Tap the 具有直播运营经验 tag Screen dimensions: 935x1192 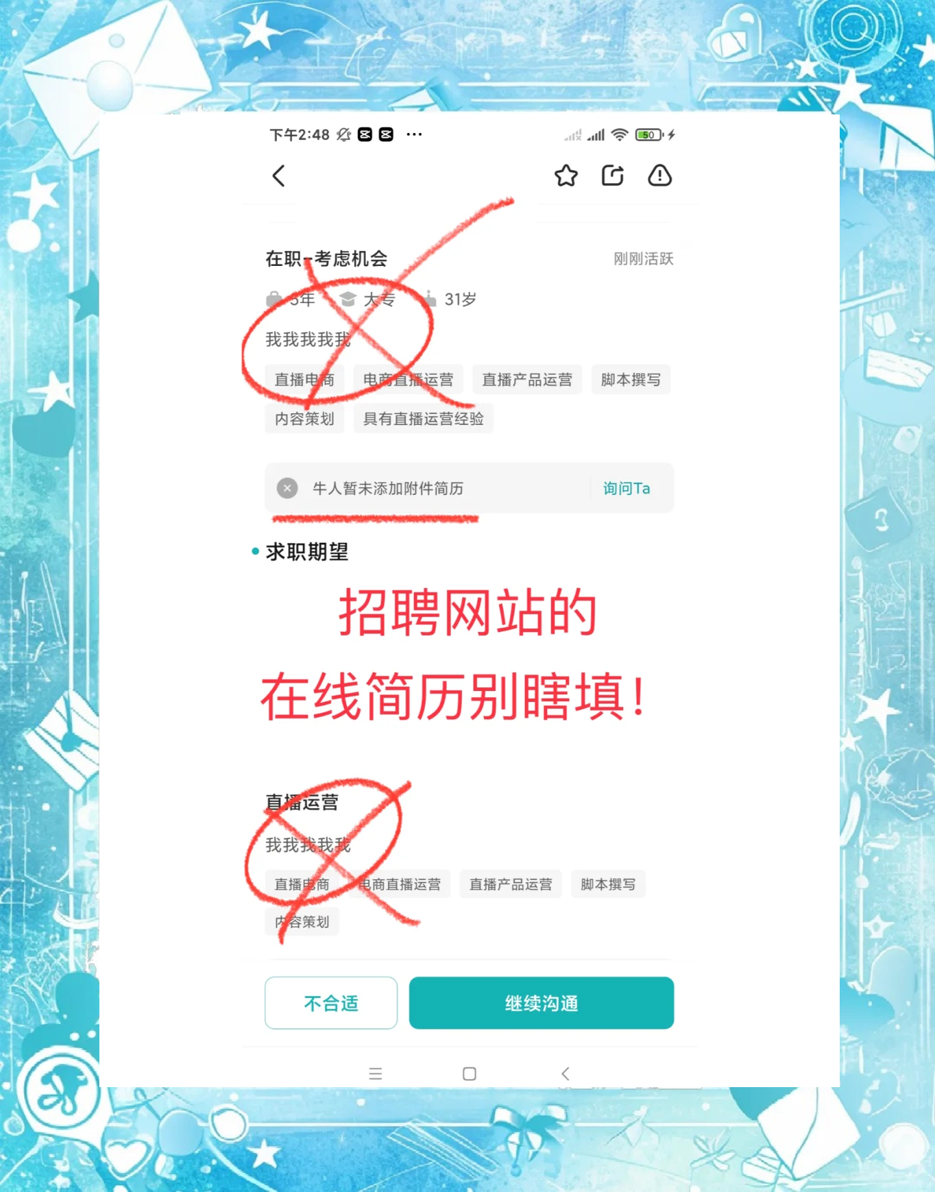[x=424, y=419]
